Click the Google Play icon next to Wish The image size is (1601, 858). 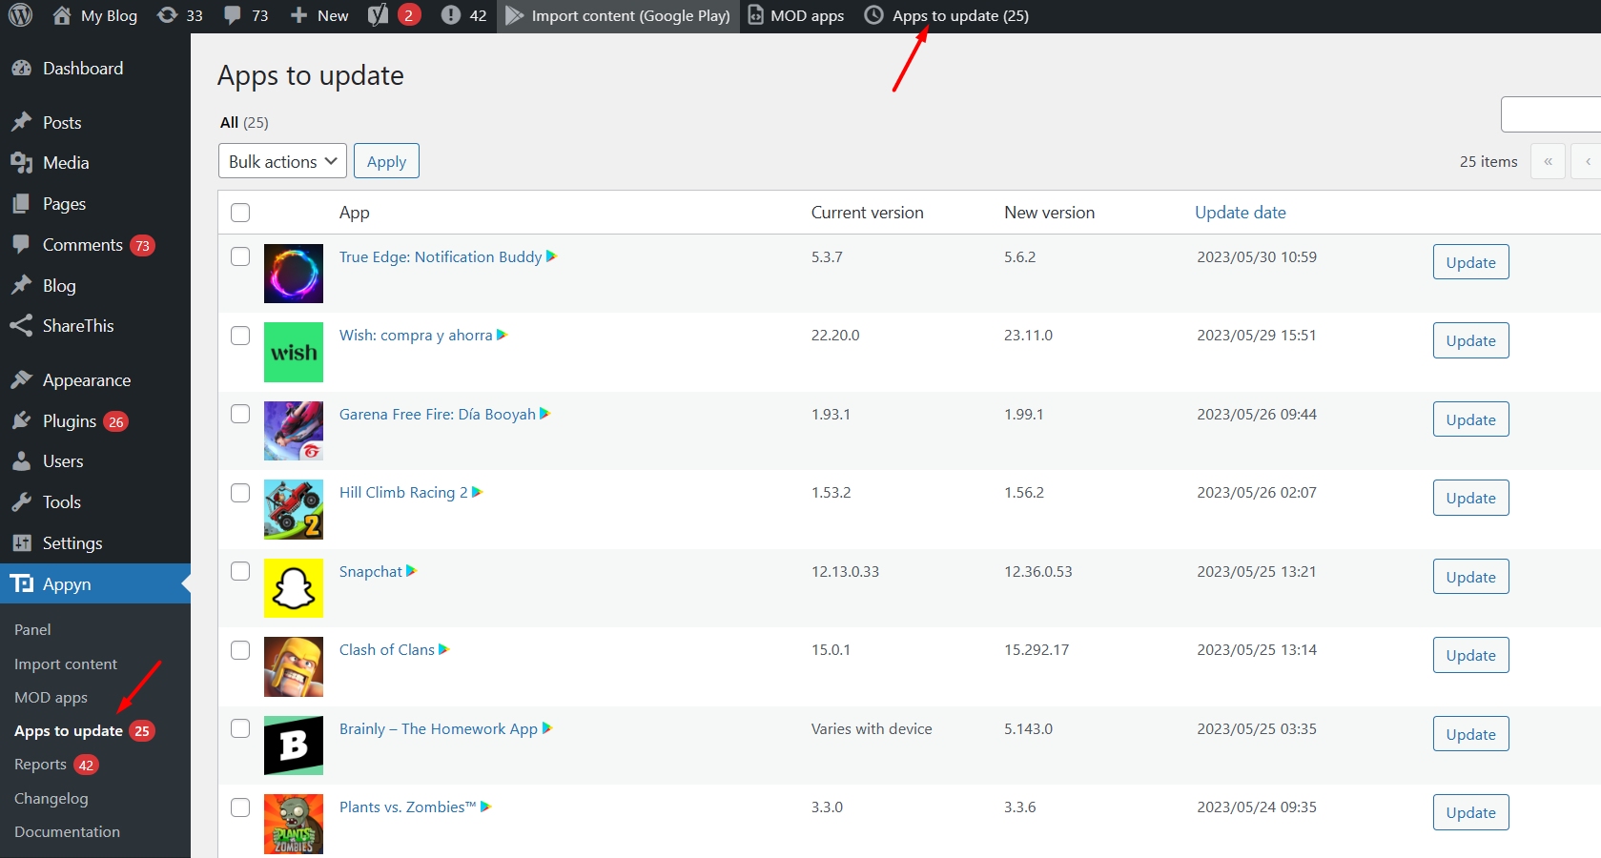(x=503, y=335)
